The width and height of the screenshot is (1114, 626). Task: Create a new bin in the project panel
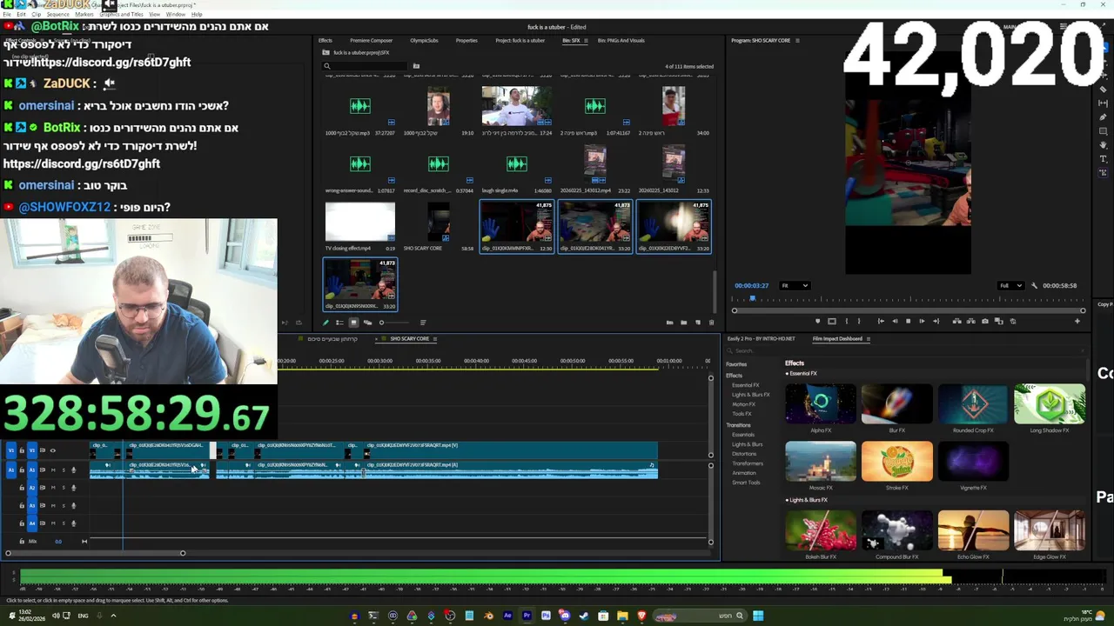click(684, 323)
